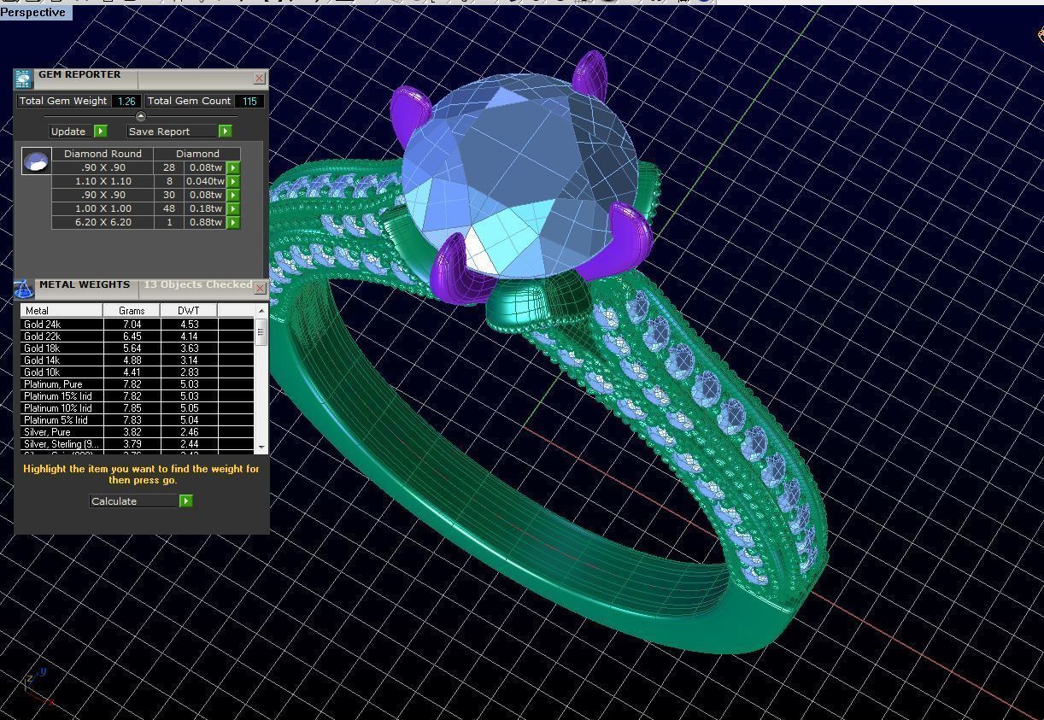1044x720 pixels.
Task: Click green arrow on the 1.10 X 1.10 row
Action: [232, 181]
